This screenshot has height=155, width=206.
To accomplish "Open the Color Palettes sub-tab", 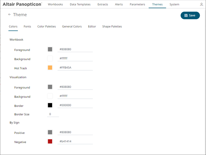I will pos(47,26).
